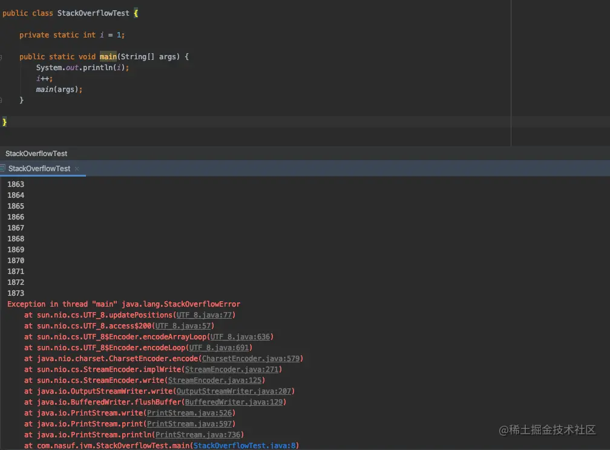Open the UTF_8.java:636 link
610x450 pixels.
coord(240,337)
